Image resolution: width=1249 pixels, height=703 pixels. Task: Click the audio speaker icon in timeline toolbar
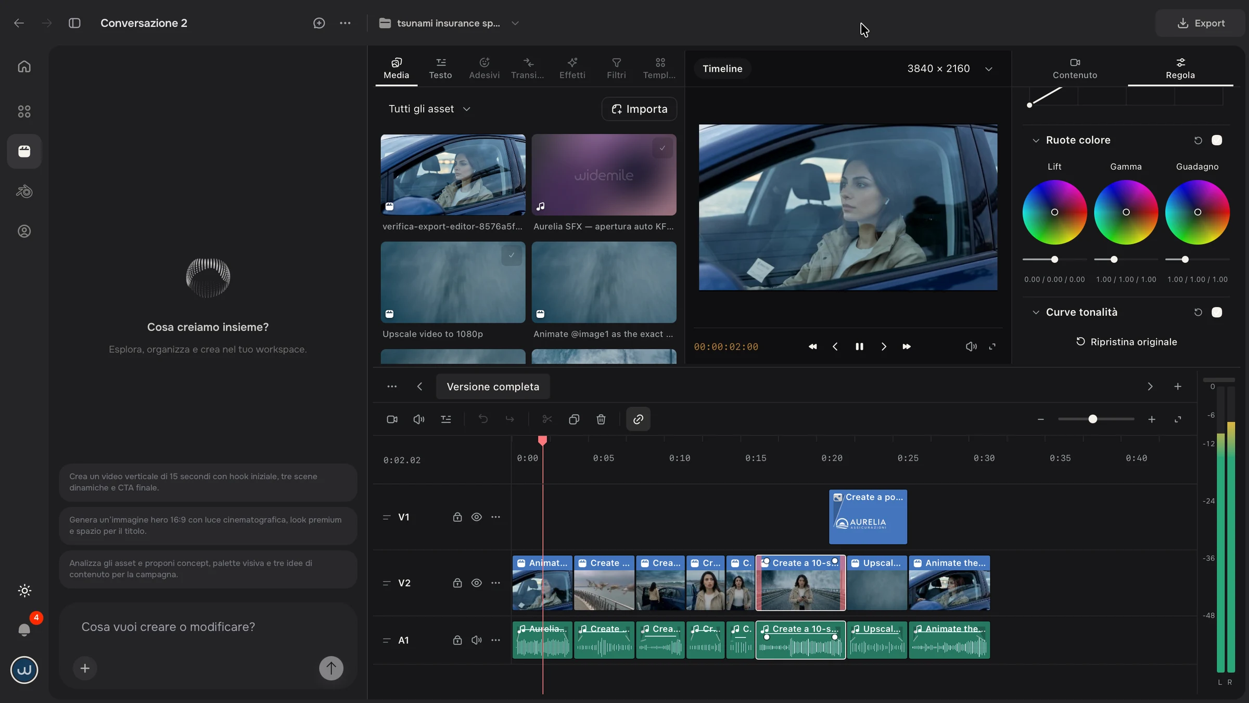click(x=419, y=419)
